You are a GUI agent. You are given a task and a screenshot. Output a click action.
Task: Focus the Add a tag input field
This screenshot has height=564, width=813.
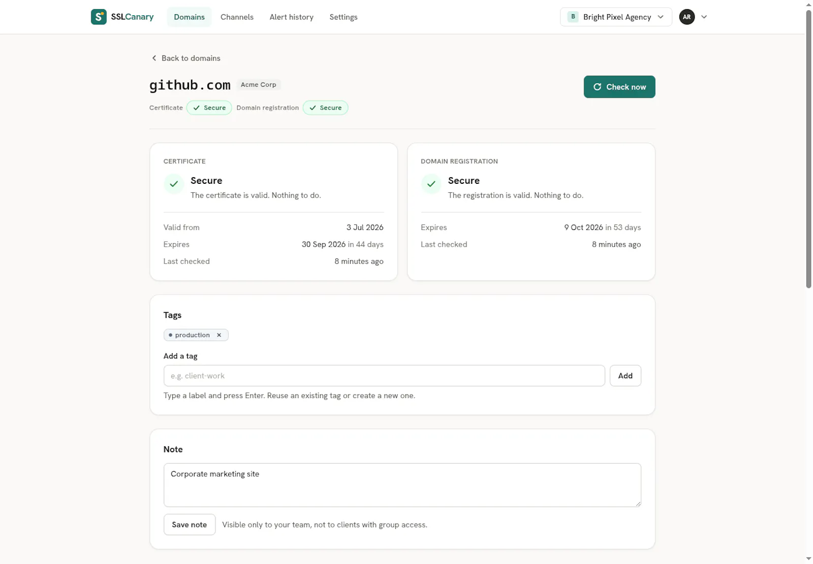coord(384,376)
